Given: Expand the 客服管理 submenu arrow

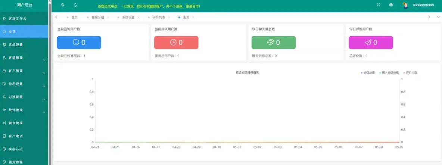Looking at the screenshot, I should click(x=44, y=60).
